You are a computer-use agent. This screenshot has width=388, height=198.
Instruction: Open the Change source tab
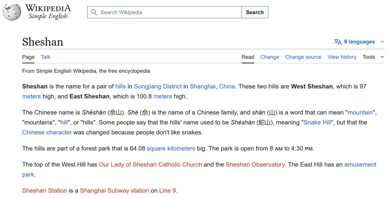304,57
